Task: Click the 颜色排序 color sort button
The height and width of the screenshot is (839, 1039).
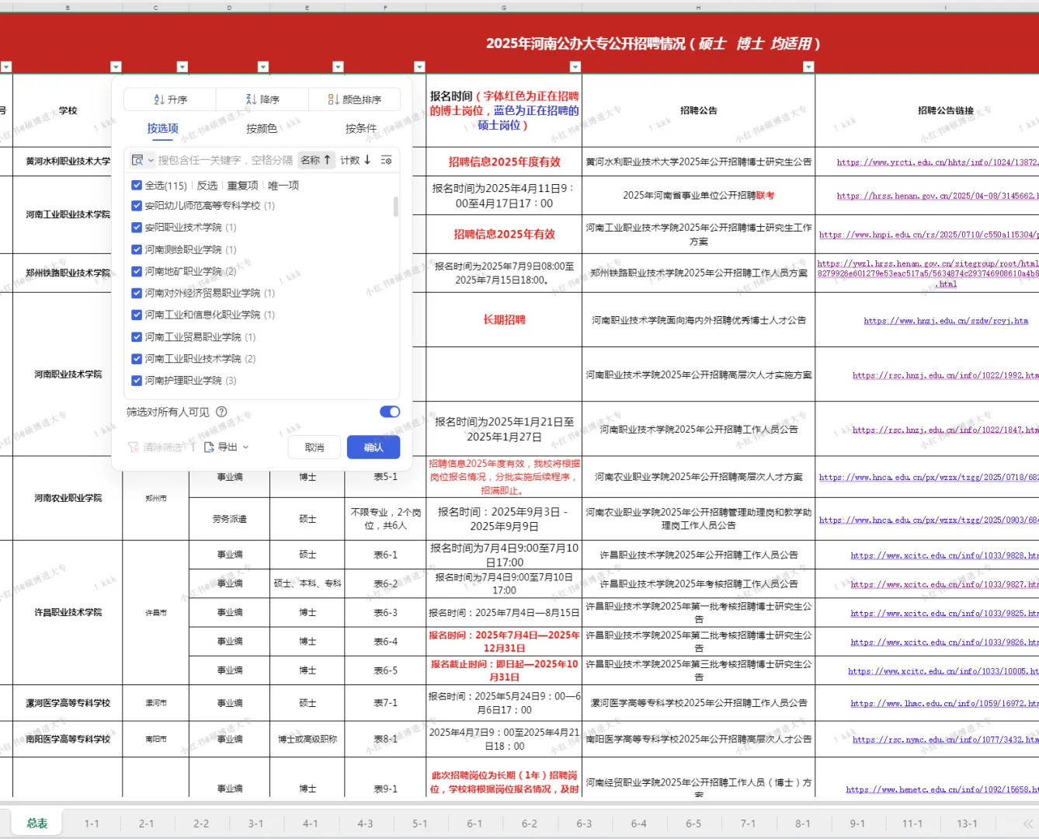Action: click(x=354, y=99)
